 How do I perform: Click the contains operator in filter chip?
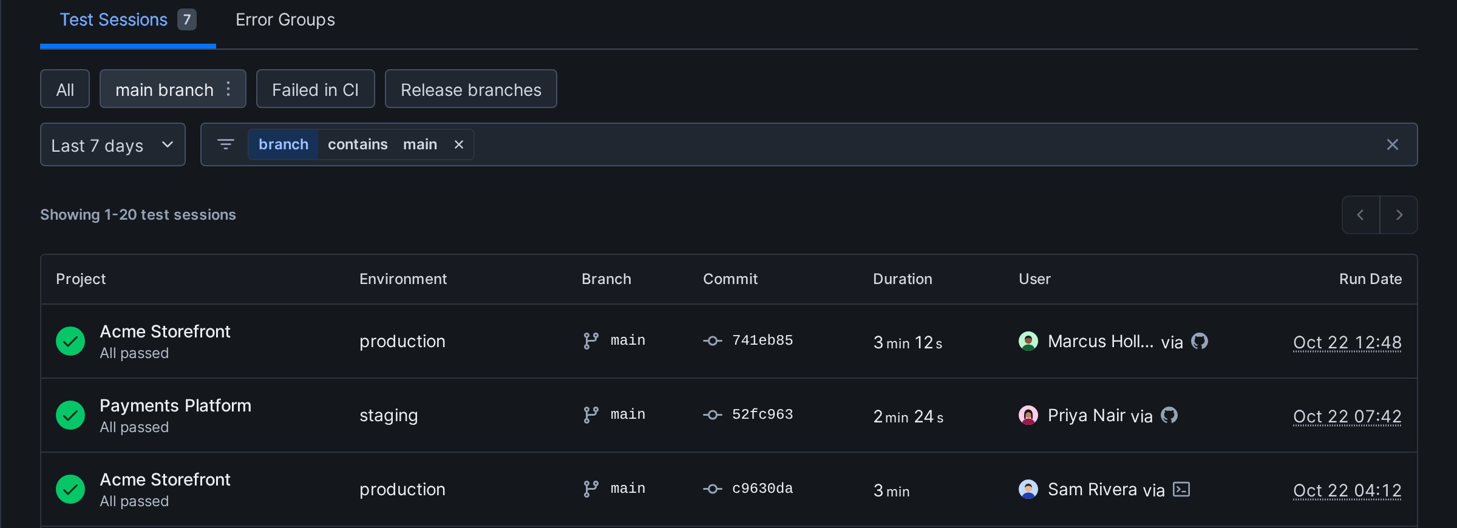[358, 144]
